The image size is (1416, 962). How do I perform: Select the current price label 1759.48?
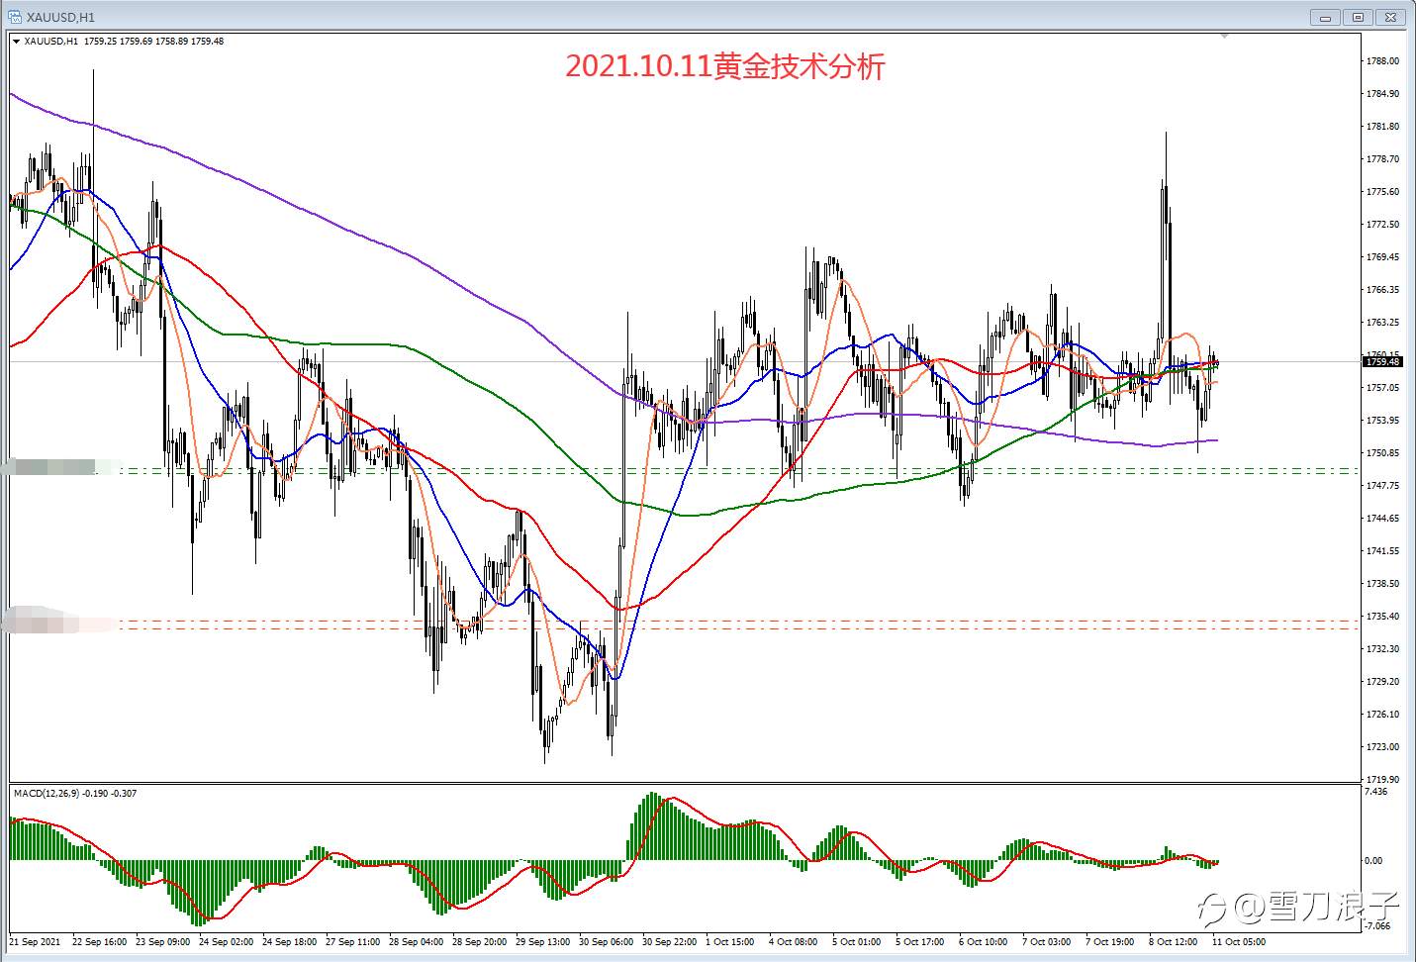coord(1382,362)
